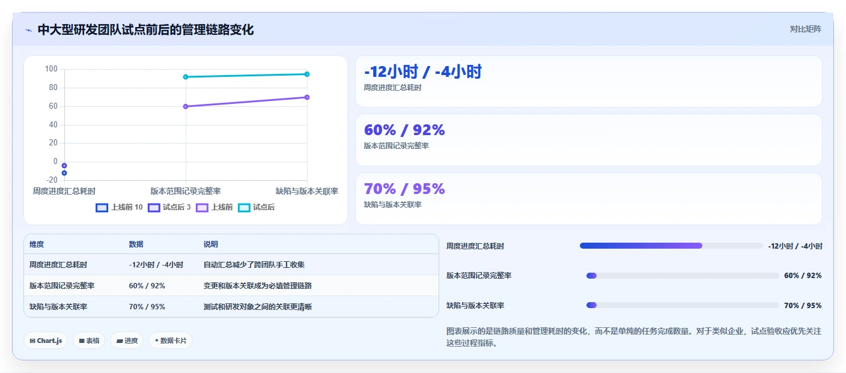Click the purple data point at 缺陷与版本关联率
The height and width of the screenshot is (373, 846).
click(x=307, y=97)
